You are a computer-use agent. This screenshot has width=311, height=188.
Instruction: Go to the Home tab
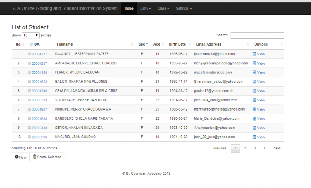(x=129, y=8)
